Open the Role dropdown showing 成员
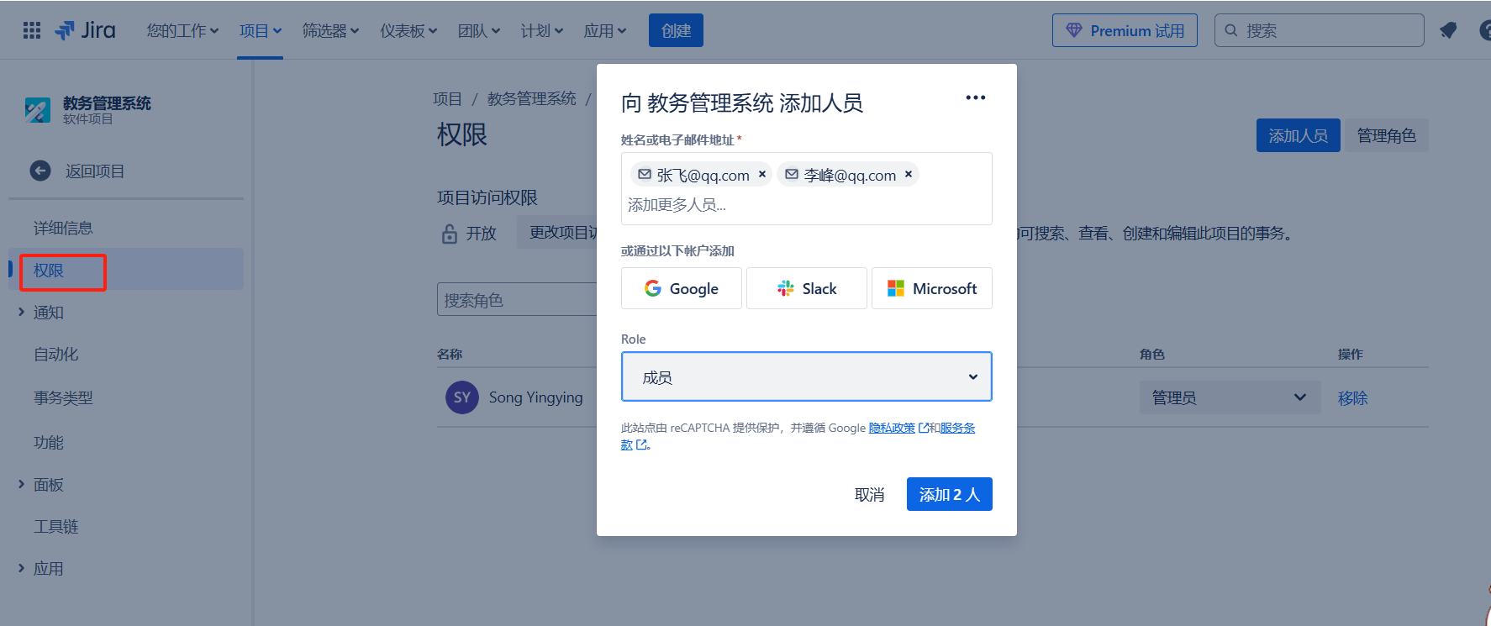 [x=807, y=376]
